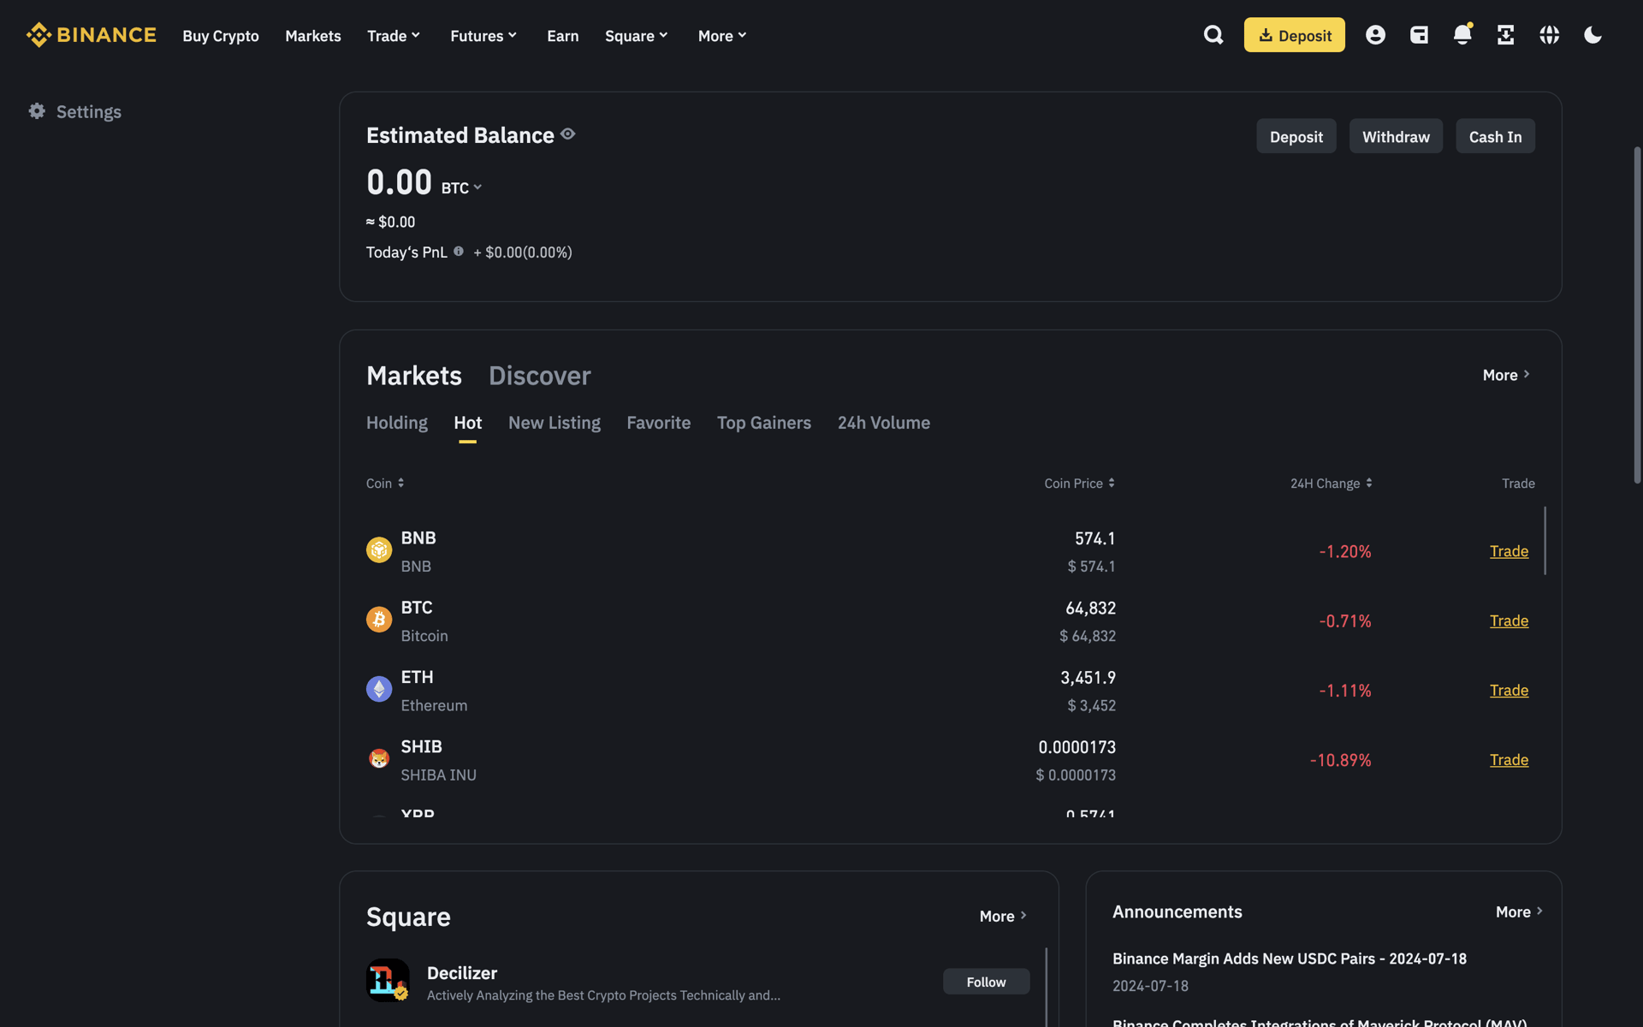The image size is (1643, 1027).
Task: Click Trade link for BNB
Action: 1509,551
